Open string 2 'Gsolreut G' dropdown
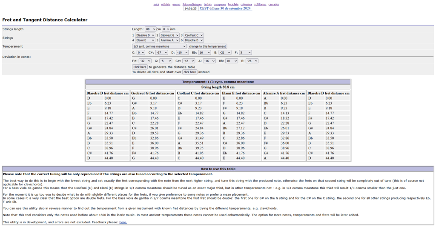Viewport: 436px width, 245px height. (x=169, y=35)
